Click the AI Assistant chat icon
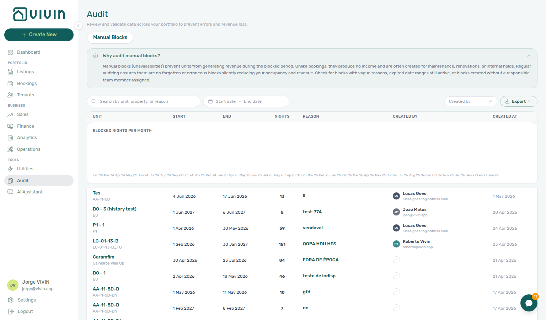Screen dimensions: 546x320 [x=10, y=192]
